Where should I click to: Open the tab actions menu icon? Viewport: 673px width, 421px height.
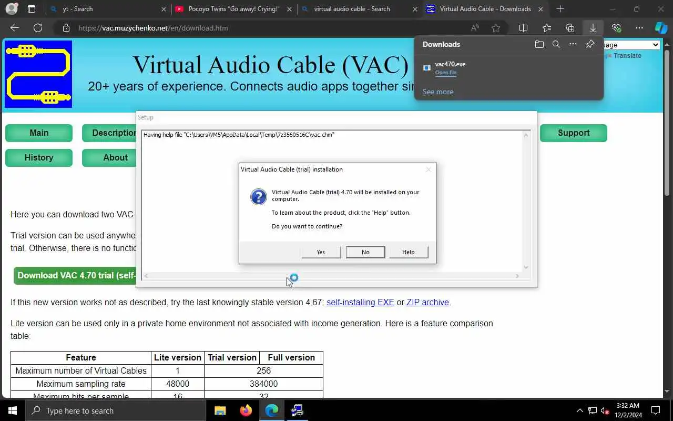point(32,9)
